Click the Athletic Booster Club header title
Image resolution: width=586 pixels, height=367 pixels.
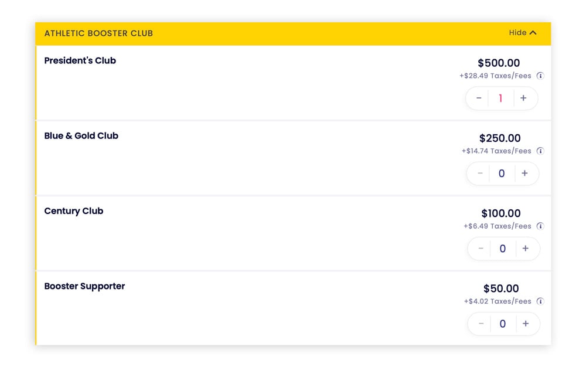click(98, 33)
